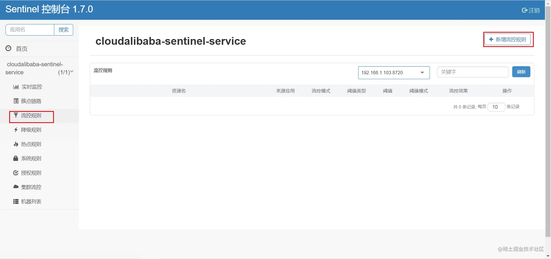Click the flame icon for 热点规则
This screenshot has width=551, height=259.
(x=16, y=144)
